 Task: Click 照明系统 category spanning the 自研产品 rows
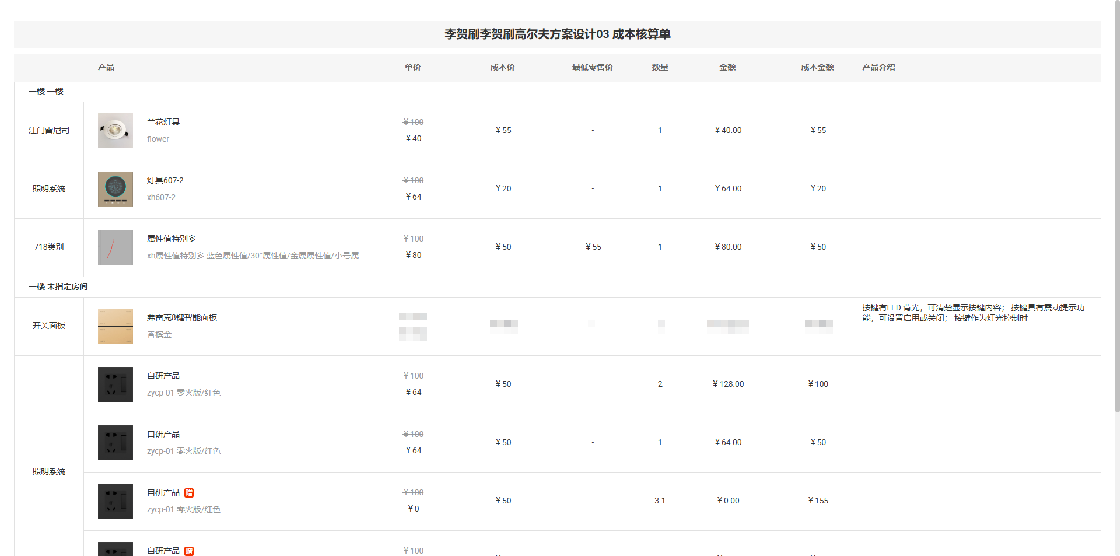tap(49, 471)
